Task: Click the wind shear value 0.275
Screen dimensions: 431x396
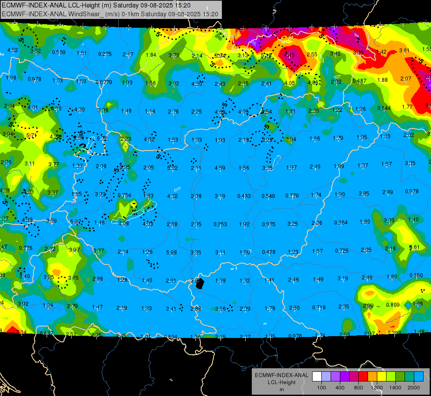Action: click(105, 54)
